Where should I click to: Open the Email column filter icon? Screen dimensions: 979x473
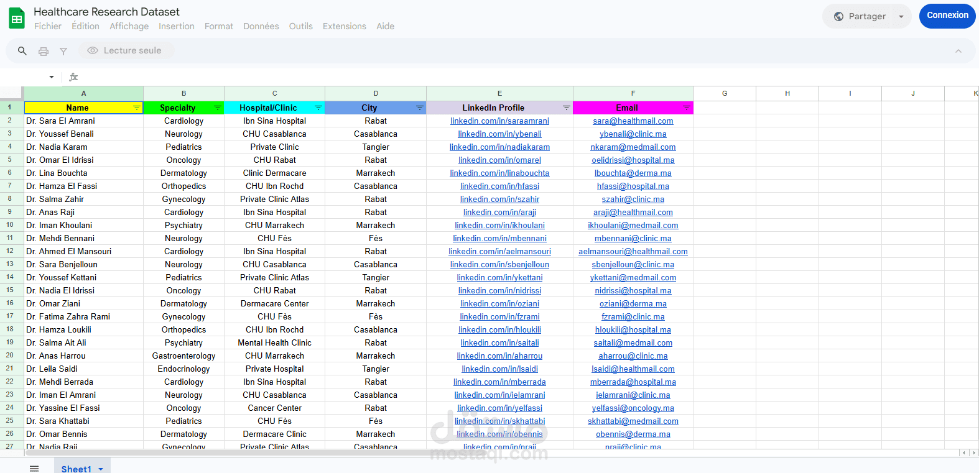pos(687,108)
